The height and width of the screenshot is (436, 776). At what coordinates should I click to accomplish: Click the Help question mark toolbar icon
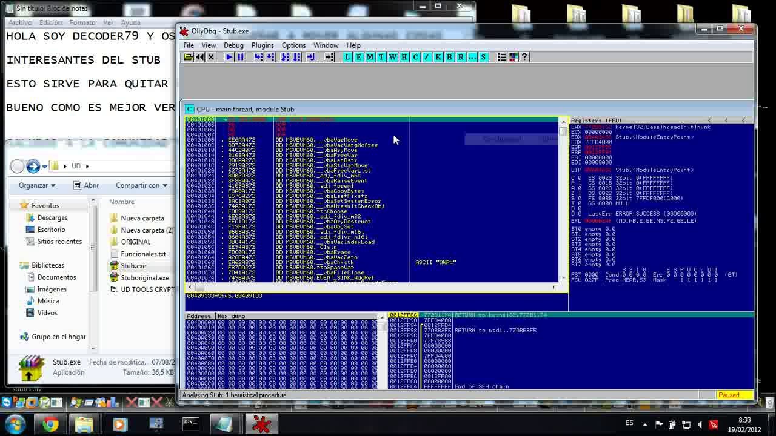pyautogui.click(x=524, y=57)
